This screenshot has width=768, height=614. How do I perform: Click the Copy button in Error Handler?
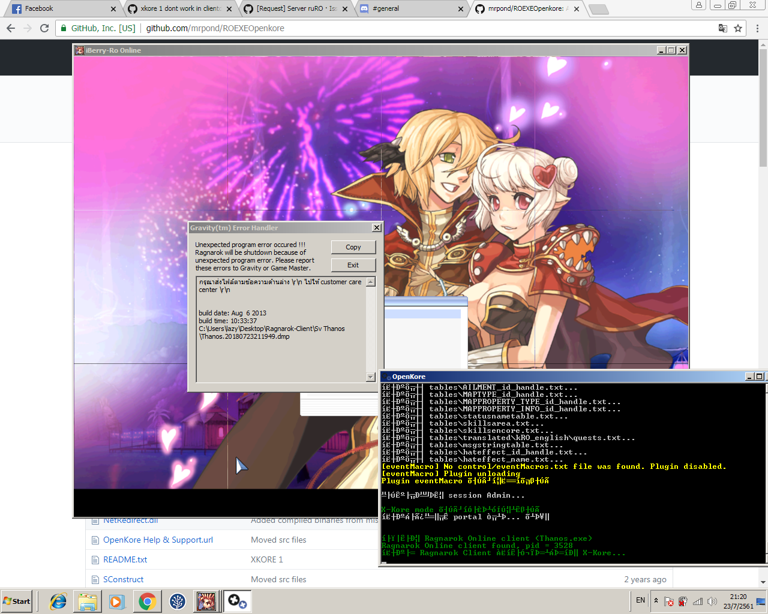click(353, 247)
